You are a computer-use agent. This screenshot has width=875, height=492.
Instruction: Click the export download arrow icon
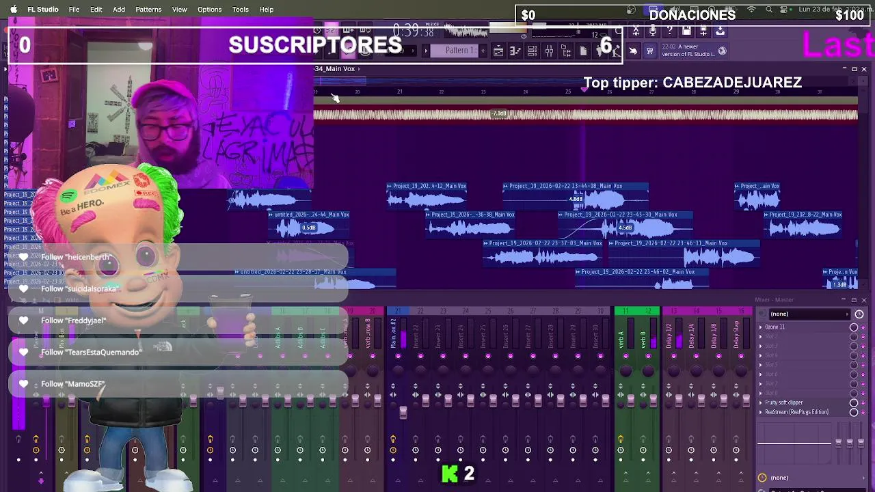[x=721, y=31]
